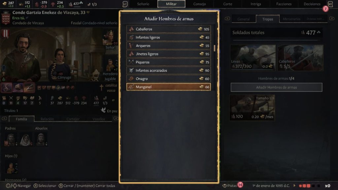338x190 pixels.
Task: Open the Mercenarios tab
Action: 291,19
